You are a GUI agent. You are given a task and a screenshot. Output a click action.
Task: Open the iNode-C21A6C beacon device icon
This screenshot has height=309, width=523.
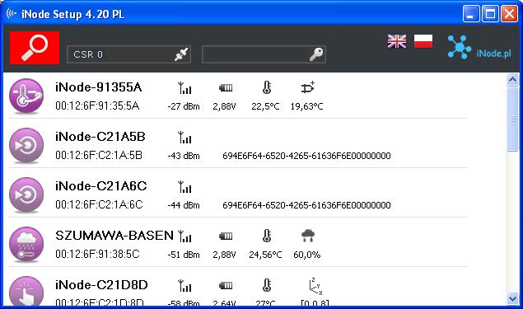tap(26, 195)
